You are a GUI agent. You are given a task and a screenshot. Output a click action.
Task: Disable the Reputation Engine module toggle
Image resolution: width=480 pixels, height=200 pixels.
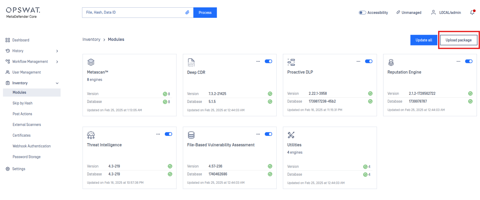tap(469, 61)
